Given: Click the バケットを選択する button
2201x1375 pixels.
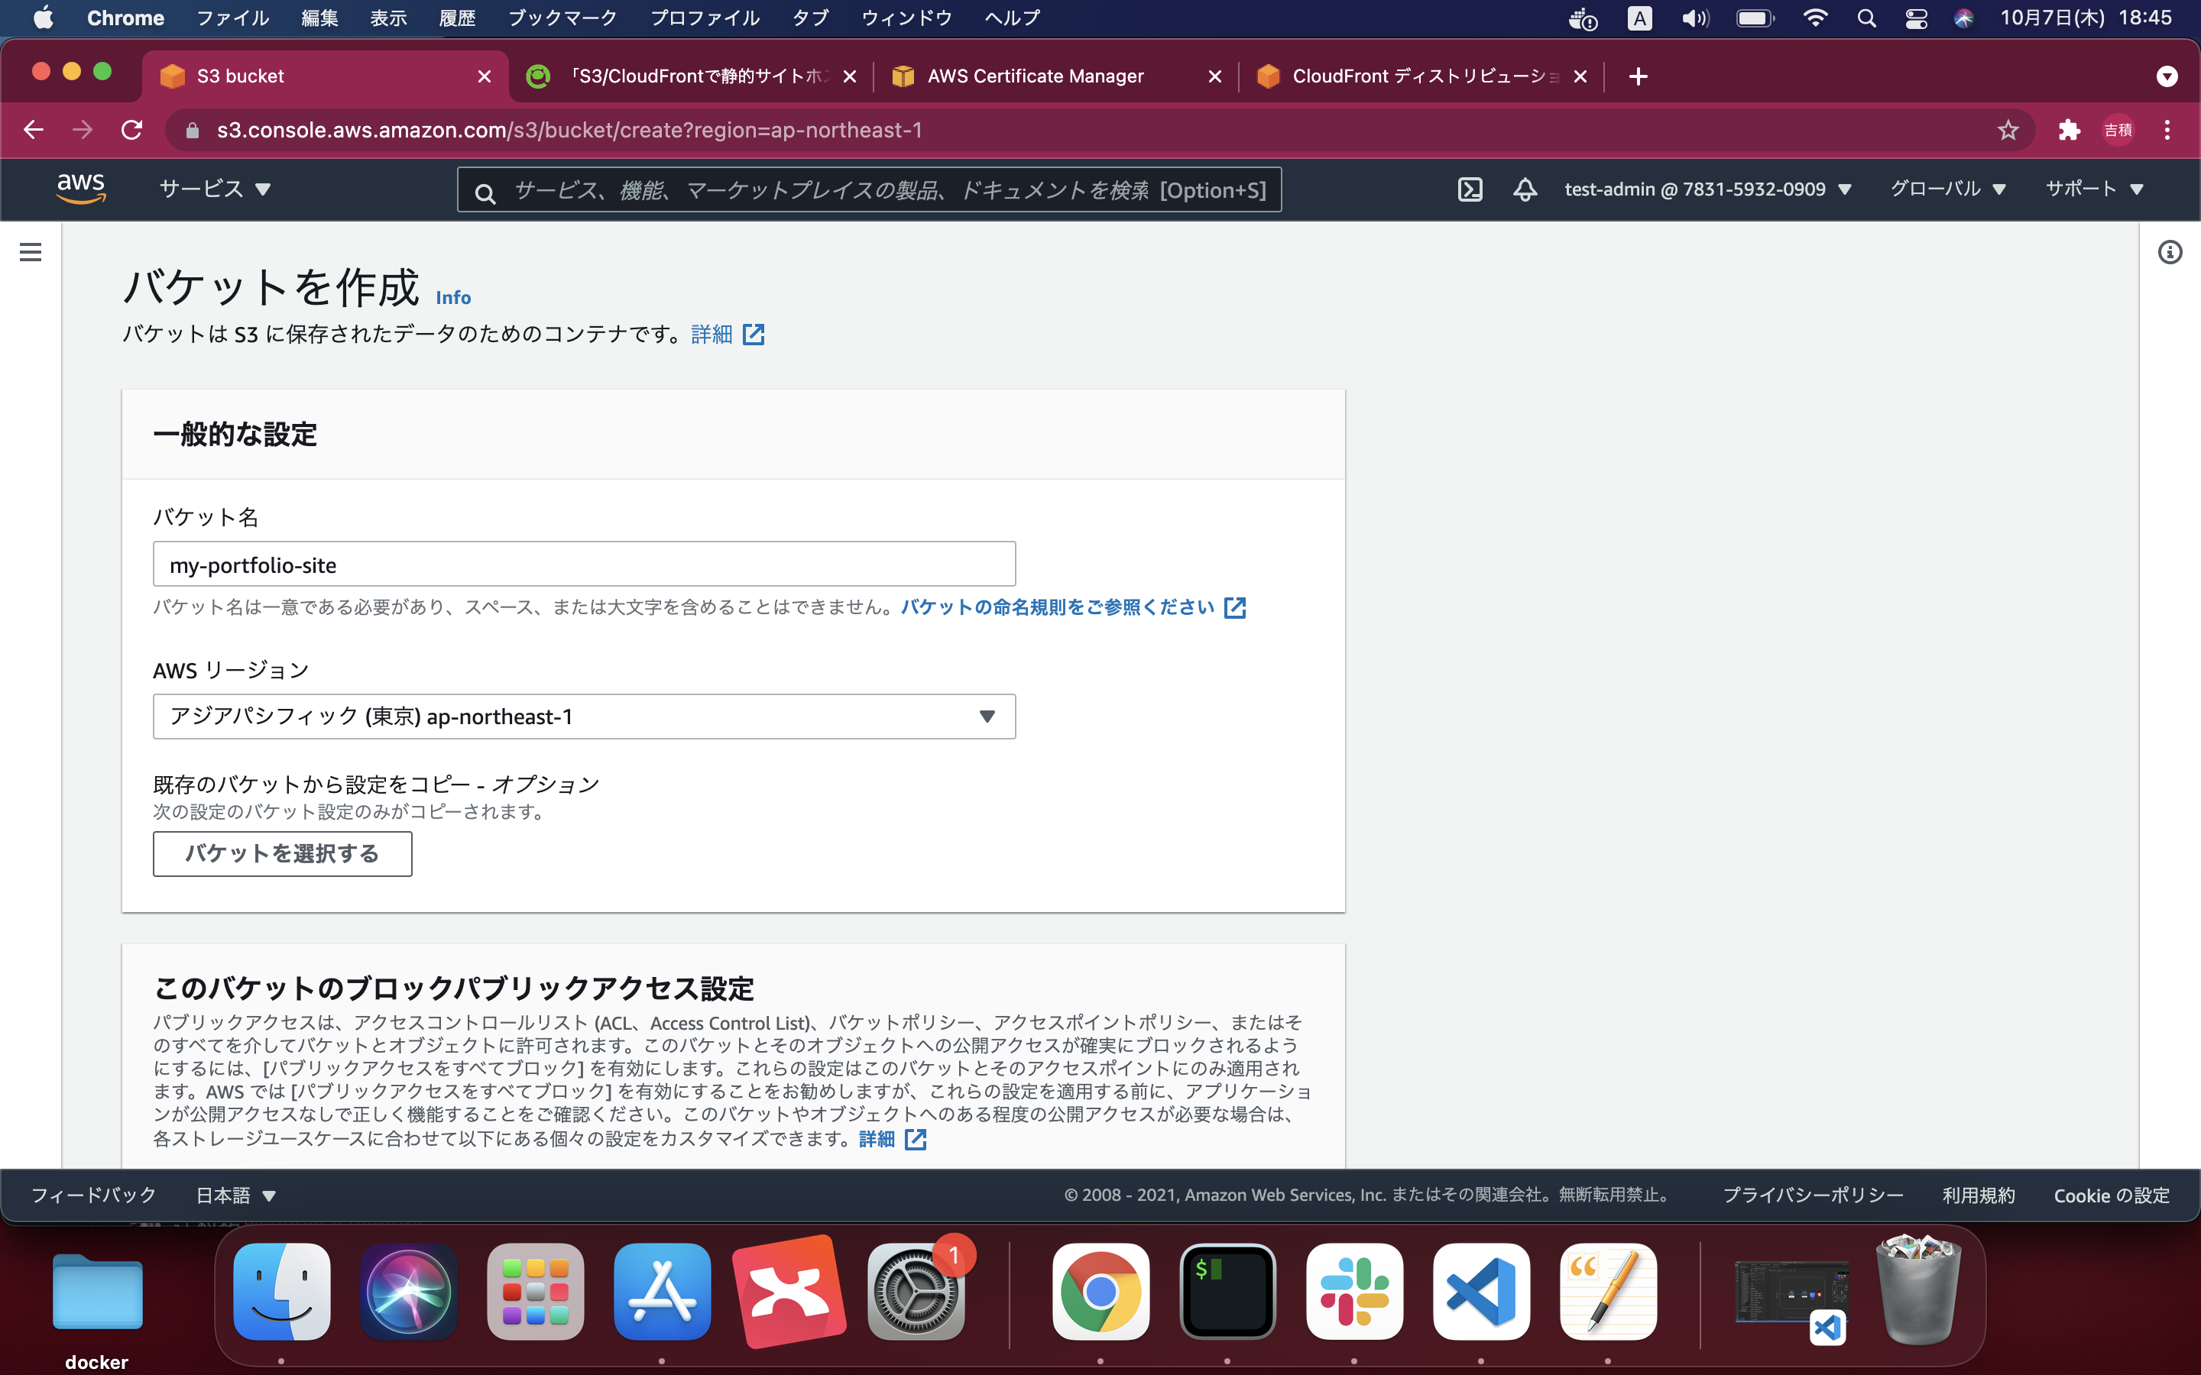Looking at the screenshot, I should [282, 854].
